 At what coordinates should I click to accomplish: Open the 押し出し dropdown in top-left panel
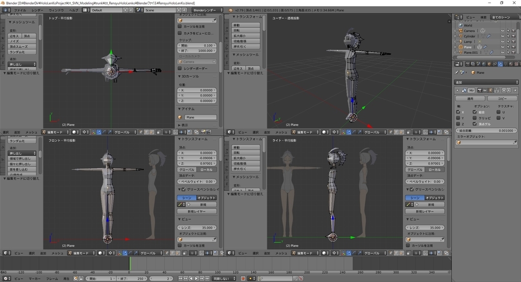click(x=22, y=65)
